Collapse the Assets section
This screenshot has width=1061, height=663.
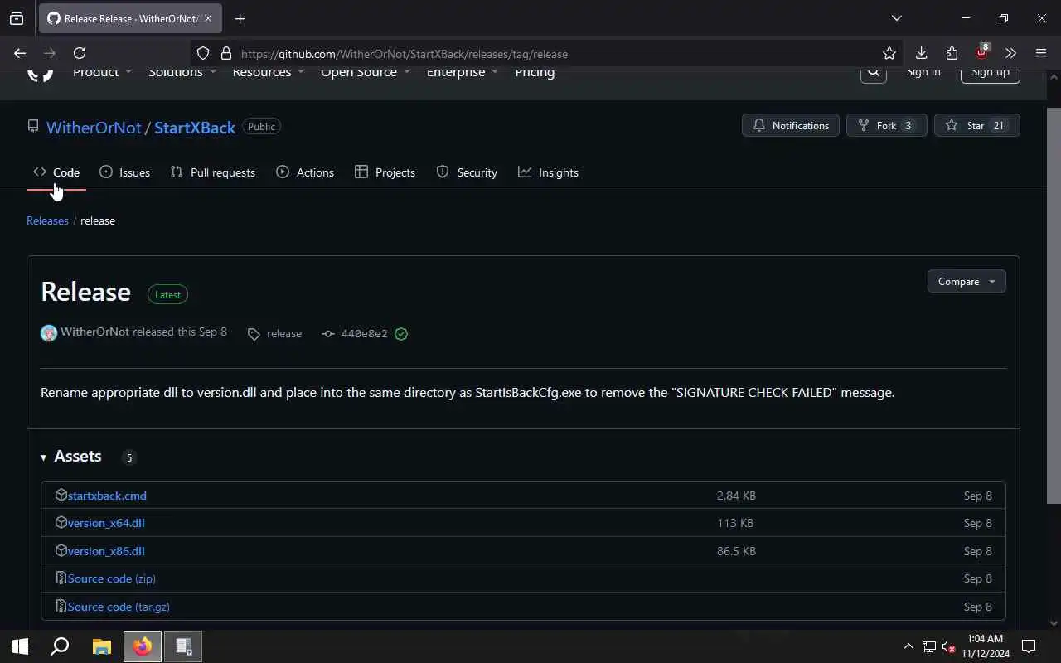(x=71, y=457)
